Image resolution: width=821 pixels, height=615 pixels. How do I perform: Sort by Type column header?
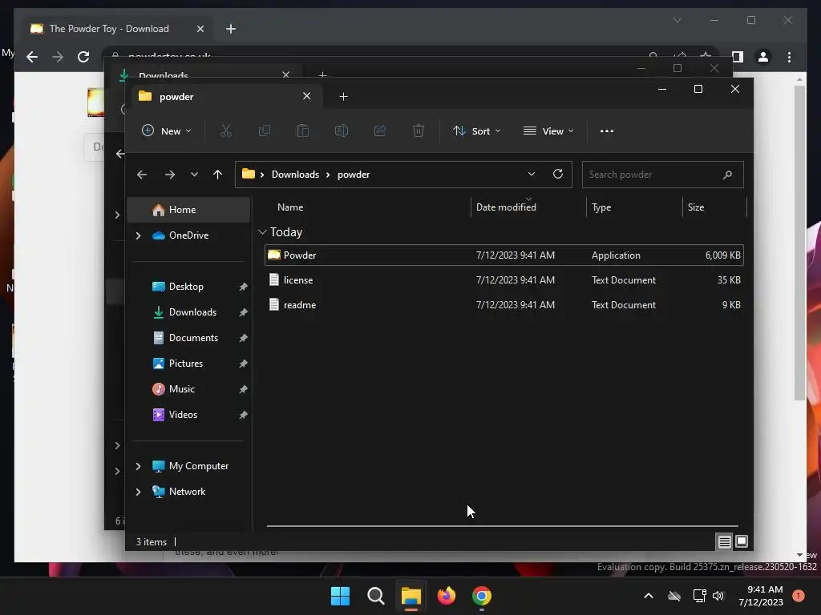[x=601, y=207]
